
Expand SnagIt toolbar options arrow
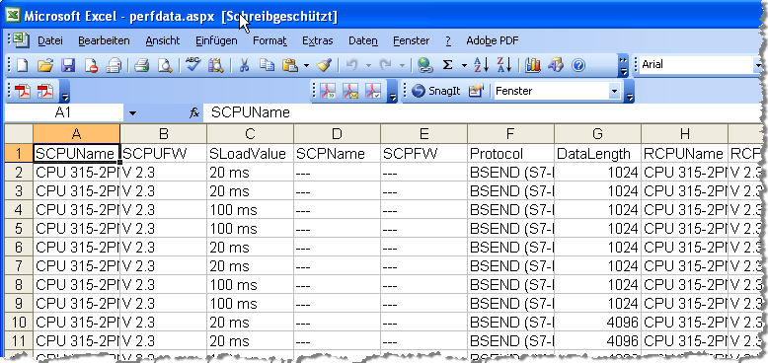point(630,92)
